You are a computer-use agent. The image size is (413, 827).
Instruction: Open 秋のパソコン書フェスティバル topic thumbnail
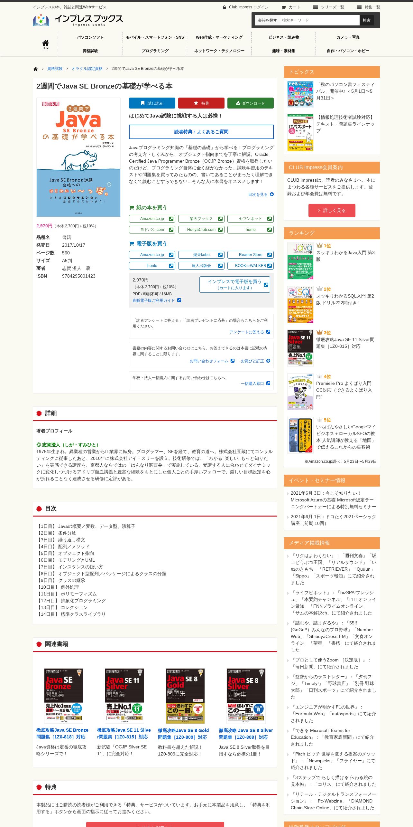coord(300,94)
